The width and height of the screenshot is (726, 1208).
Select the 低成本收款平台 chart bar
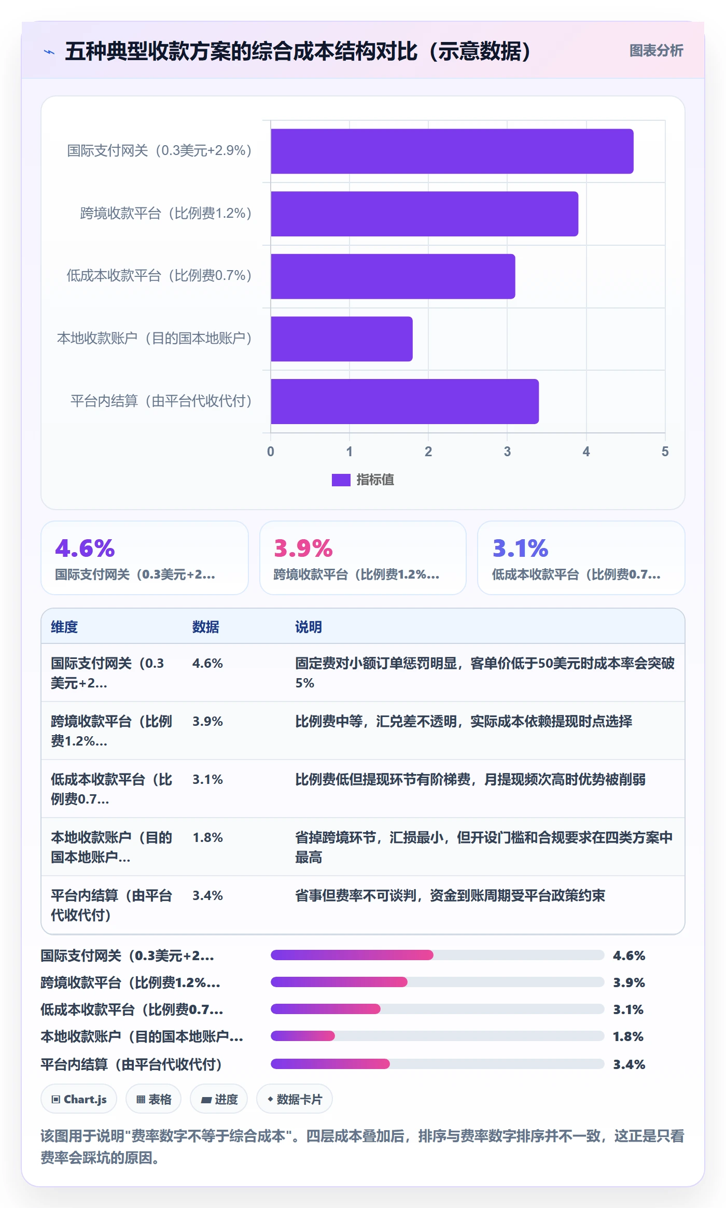(x=393, y=276)
